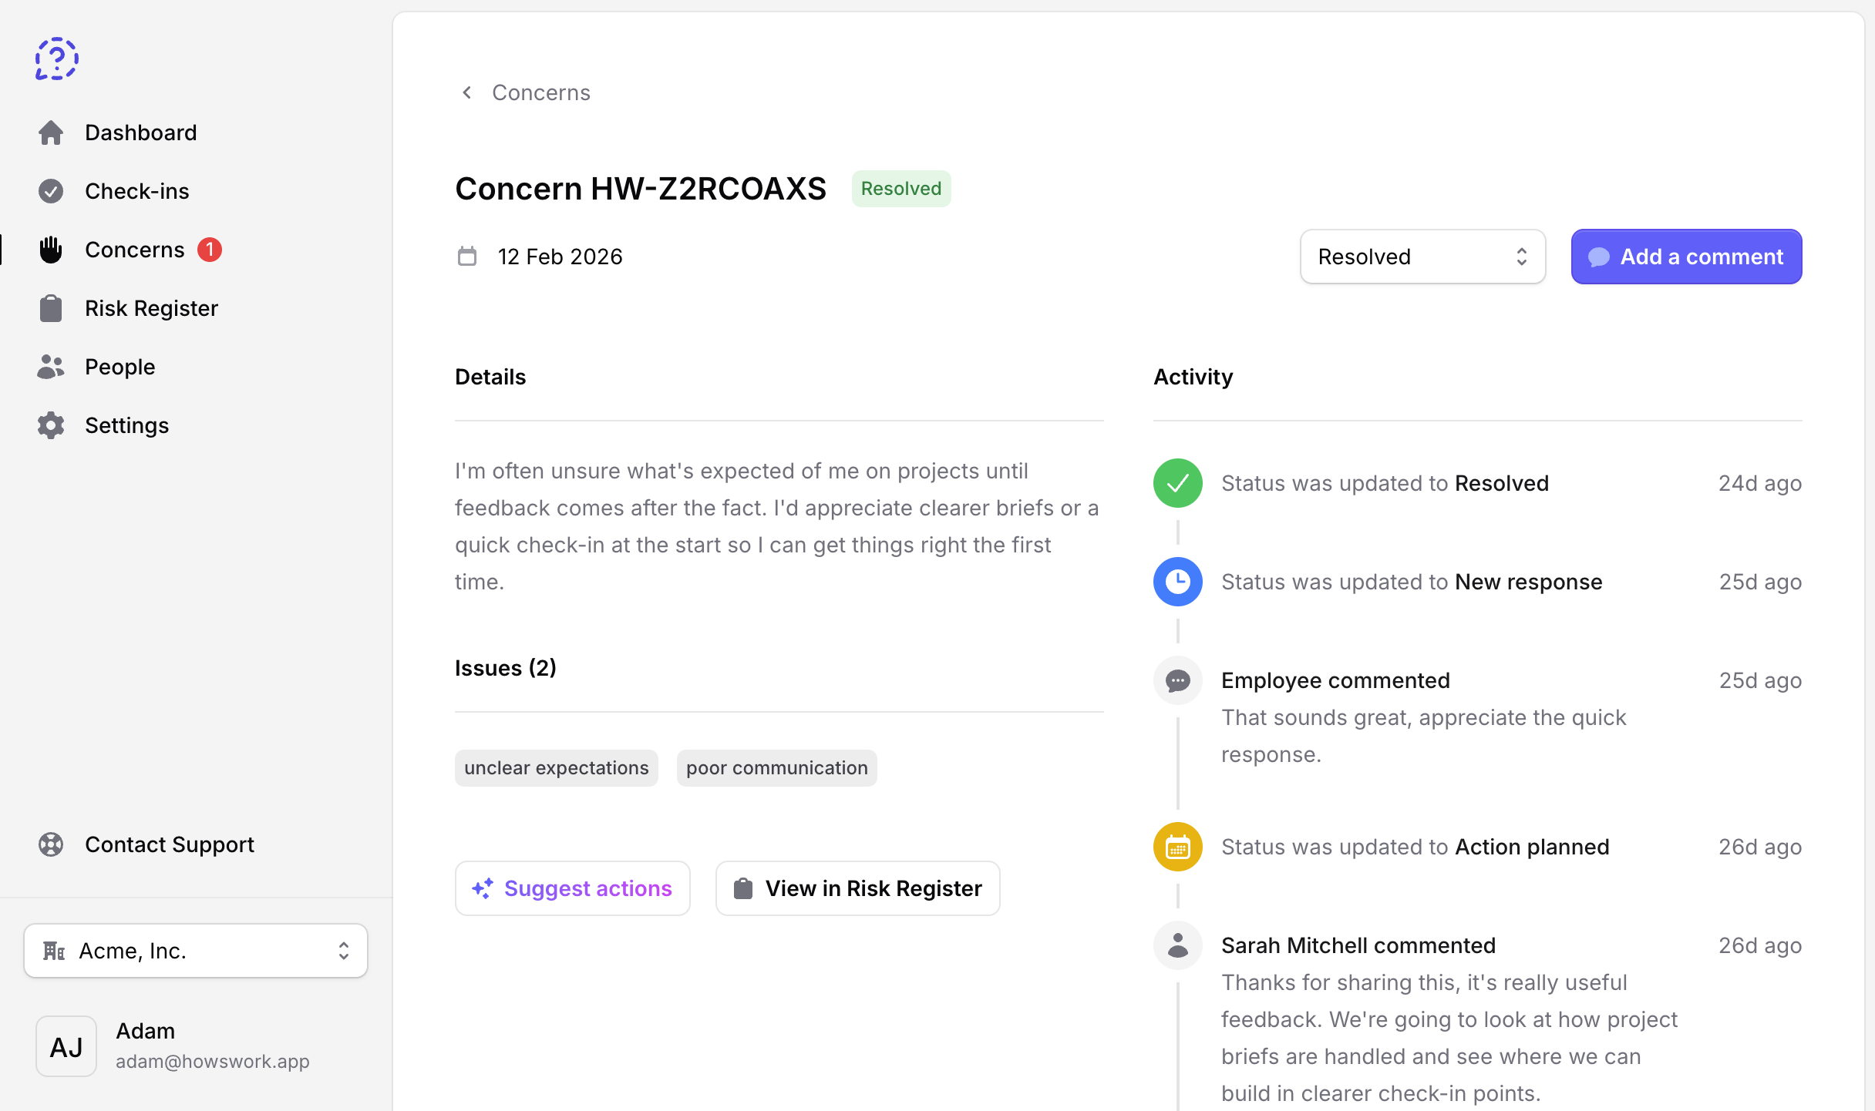Expand the Acme, Inc. organization switcher
The image size is (1875, 1111).
click(196, 951)
